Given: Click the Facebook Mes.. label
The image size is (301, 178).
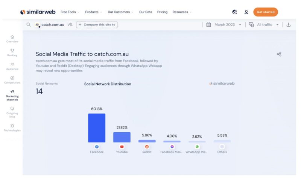Looking at the screenshot, I should [x=171, y=152].
